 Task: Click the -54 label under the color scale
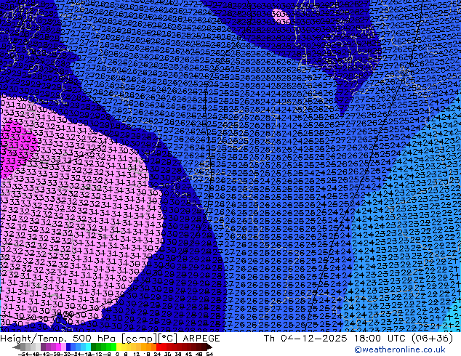pyautogui.click(x=23, y=355)
